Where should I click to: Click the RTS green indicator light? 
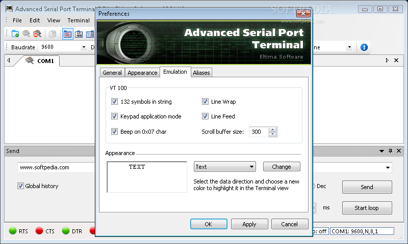click(x=12, y=230)
